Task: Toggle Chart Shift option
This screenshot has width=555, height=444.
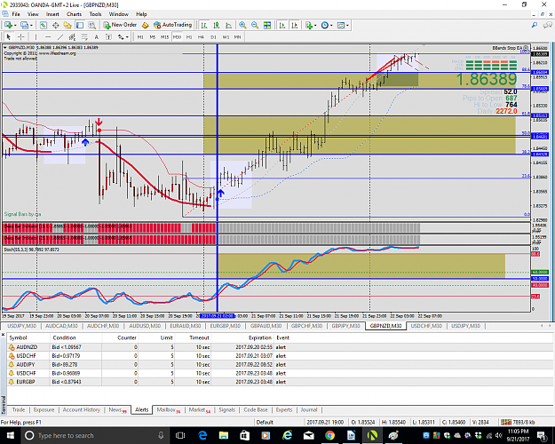Action: (294, 25)
